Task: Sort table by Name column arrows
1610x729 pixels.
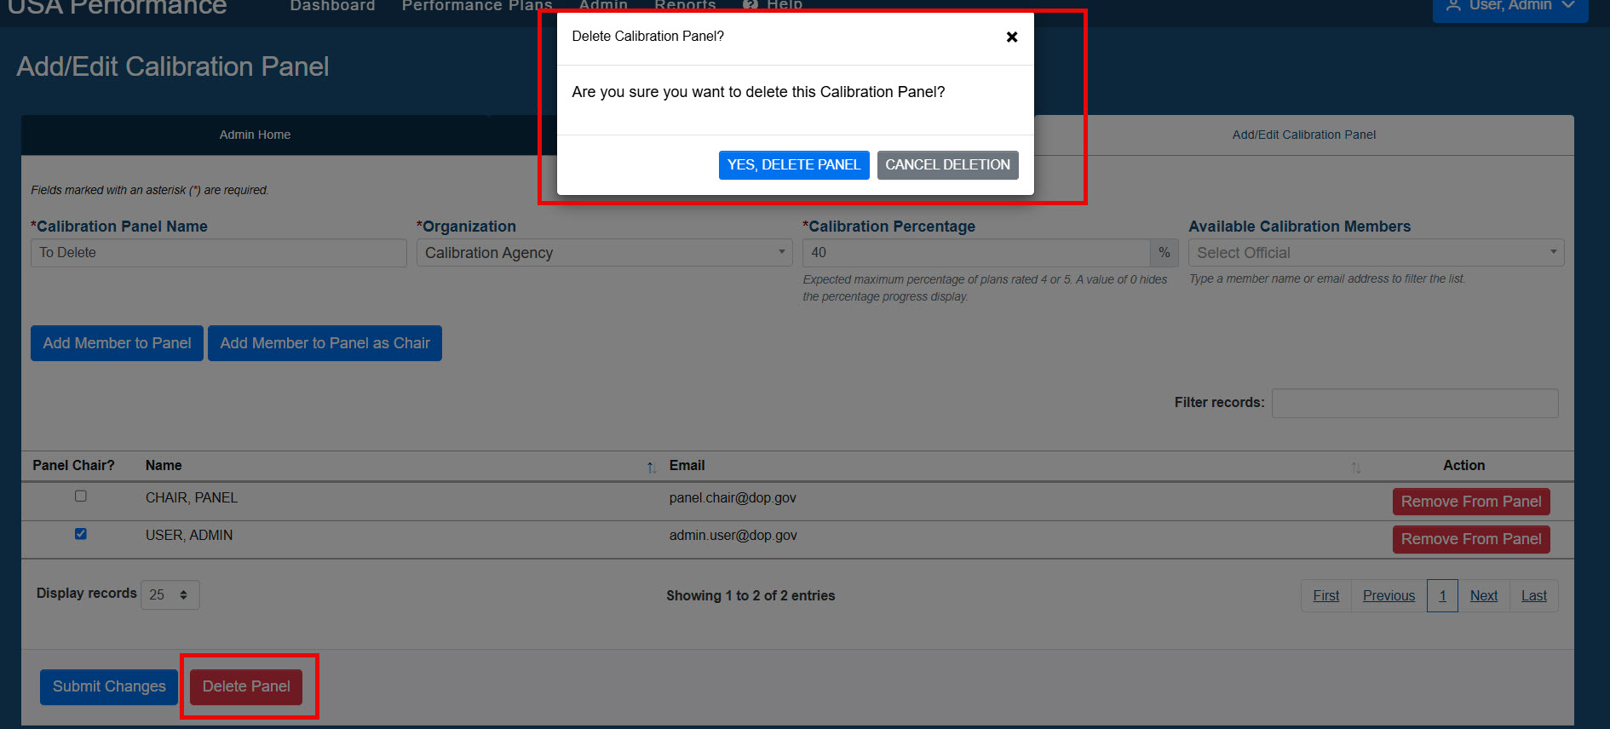Action: tap(652, 467)
